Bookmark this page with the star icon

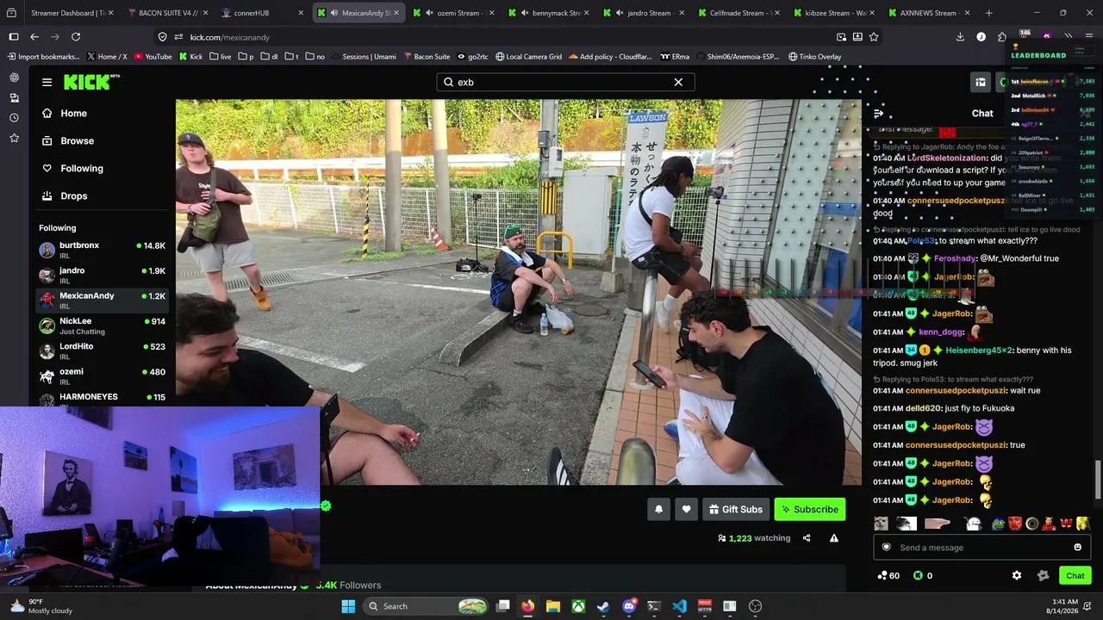[x=874, y=37]
